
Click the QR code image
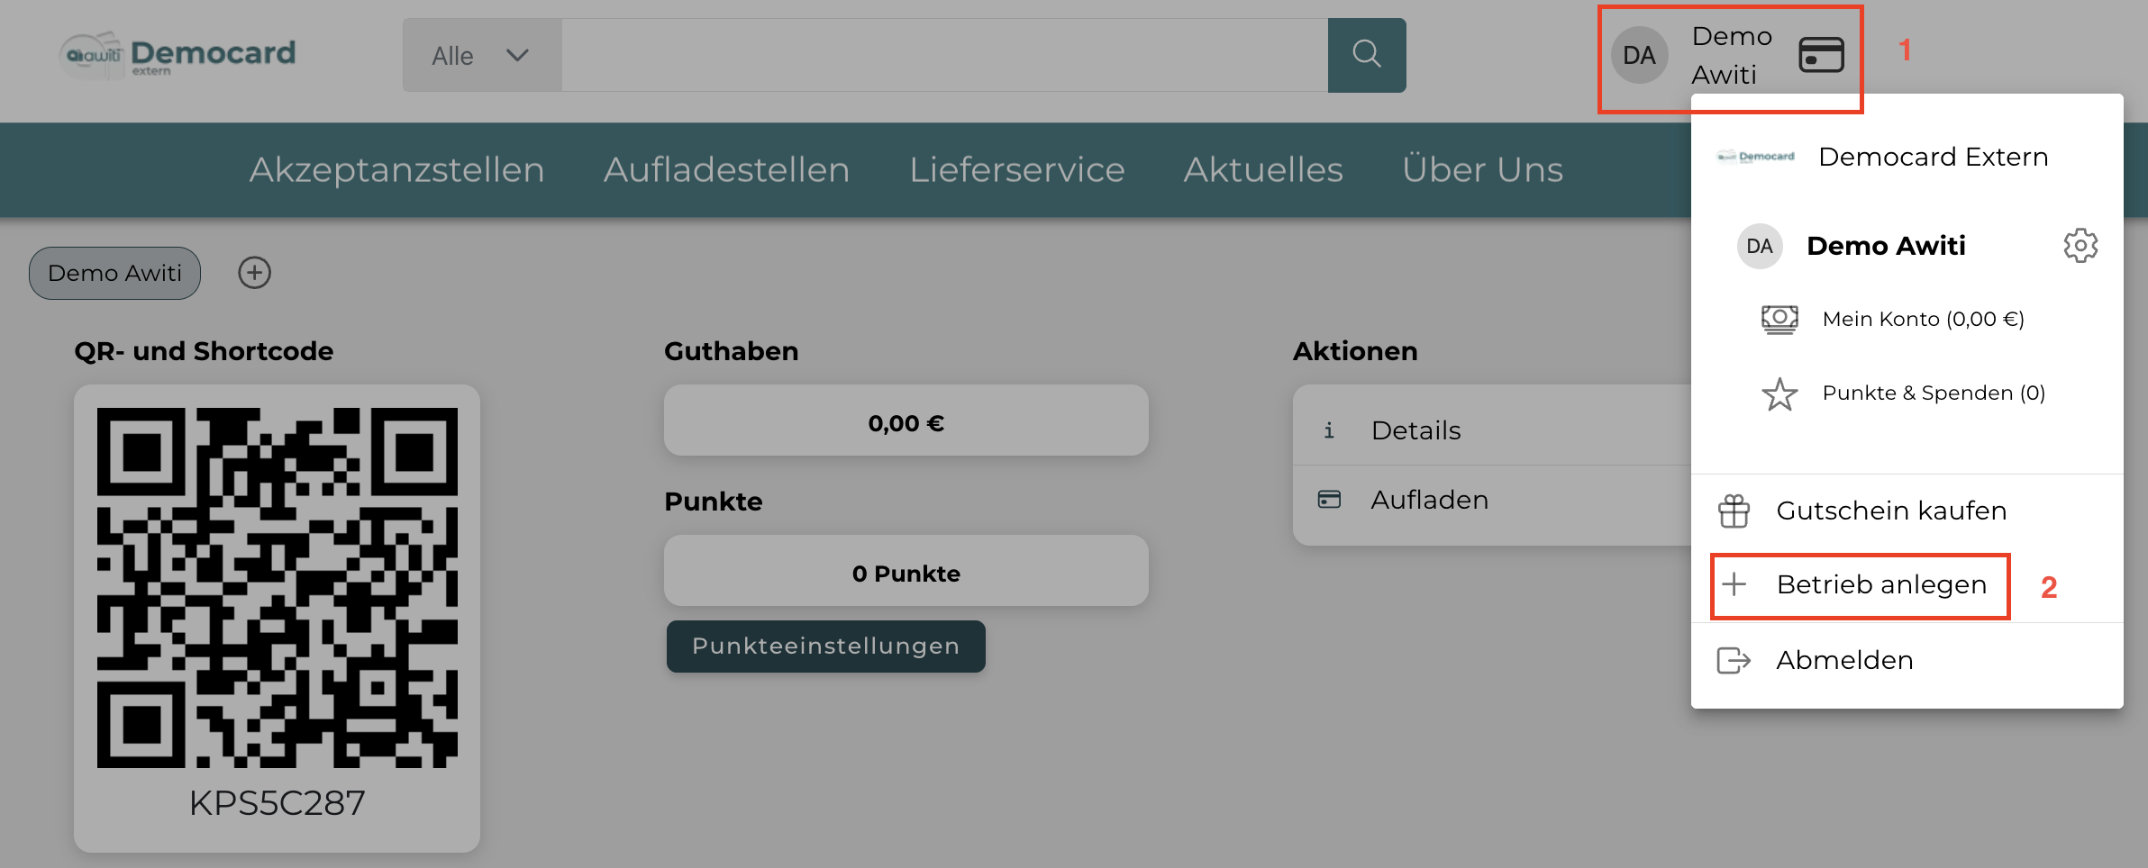coord(277,587)
